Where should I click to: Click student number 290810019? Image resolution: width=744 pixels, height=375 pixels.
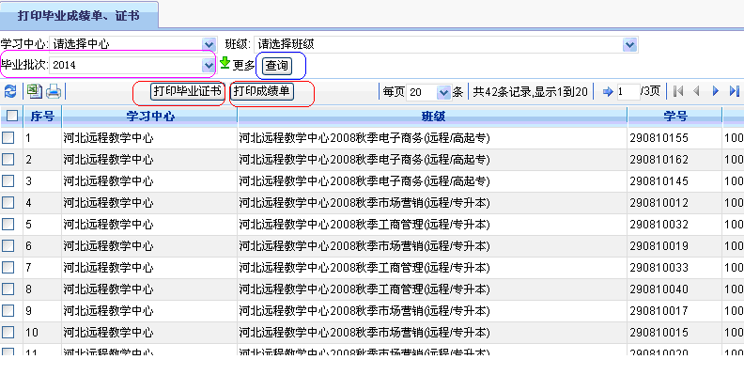tap(659, 246)
